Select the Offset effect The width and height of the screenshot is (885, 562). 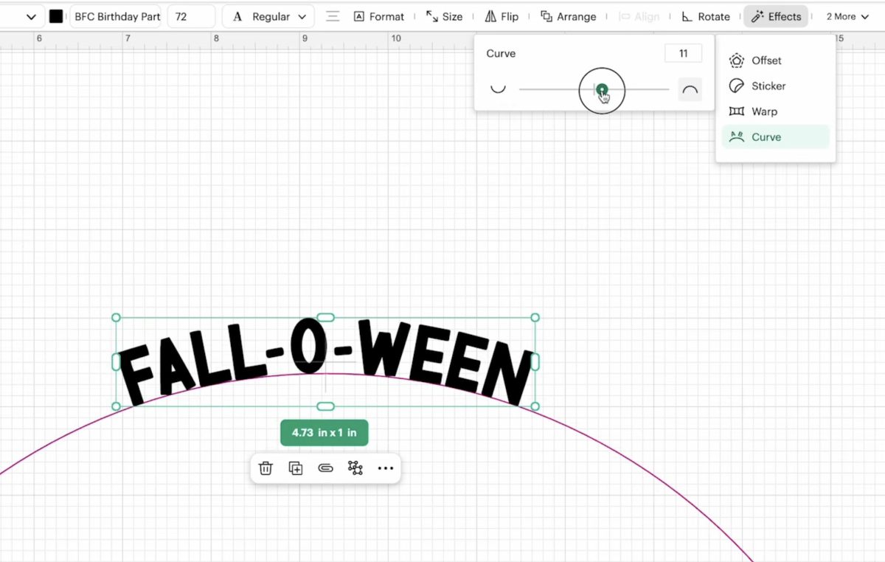pos(775,60)
